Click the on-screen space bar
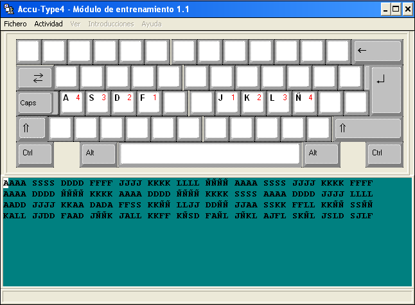The width and height of the screenshot is (415, 305). [210, 153]
